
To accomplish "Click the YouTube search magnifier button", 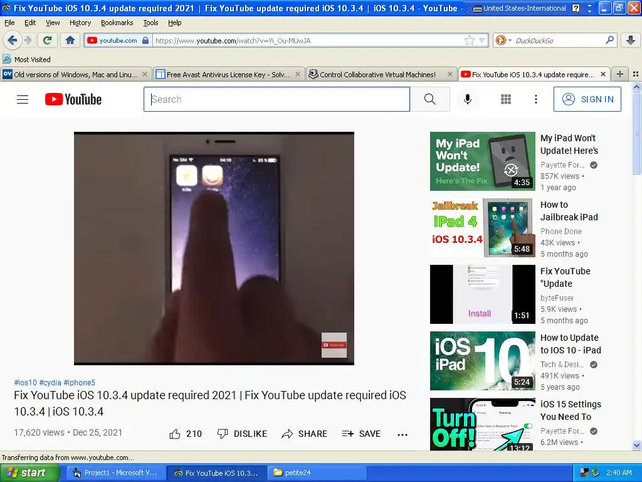I will 430,99.
